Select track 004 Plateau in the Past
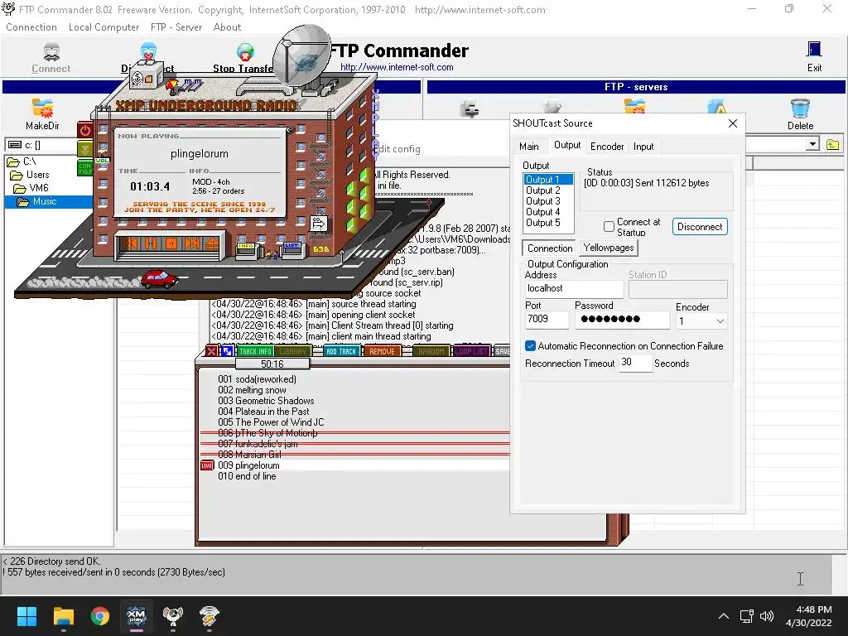This screenshot has width=848, height=636. [x=263, y=411]
